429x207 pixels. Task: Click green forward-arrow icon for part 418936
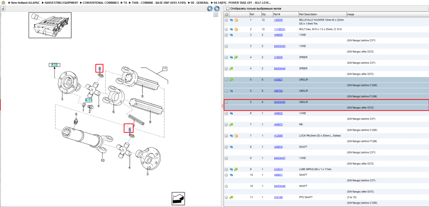click(236, 57)
